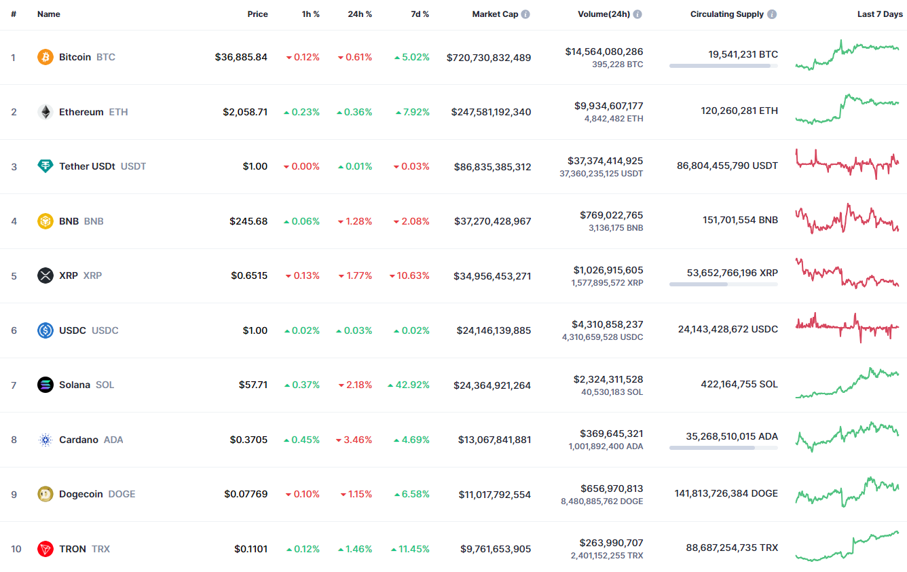Sort the table by Price column

tap(257, 14)
